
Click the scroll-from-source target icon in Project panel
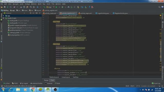tap(30, 13)
